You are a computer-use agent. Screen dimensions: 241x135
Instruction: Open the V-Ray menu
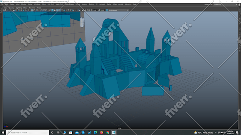pos(115,4)
